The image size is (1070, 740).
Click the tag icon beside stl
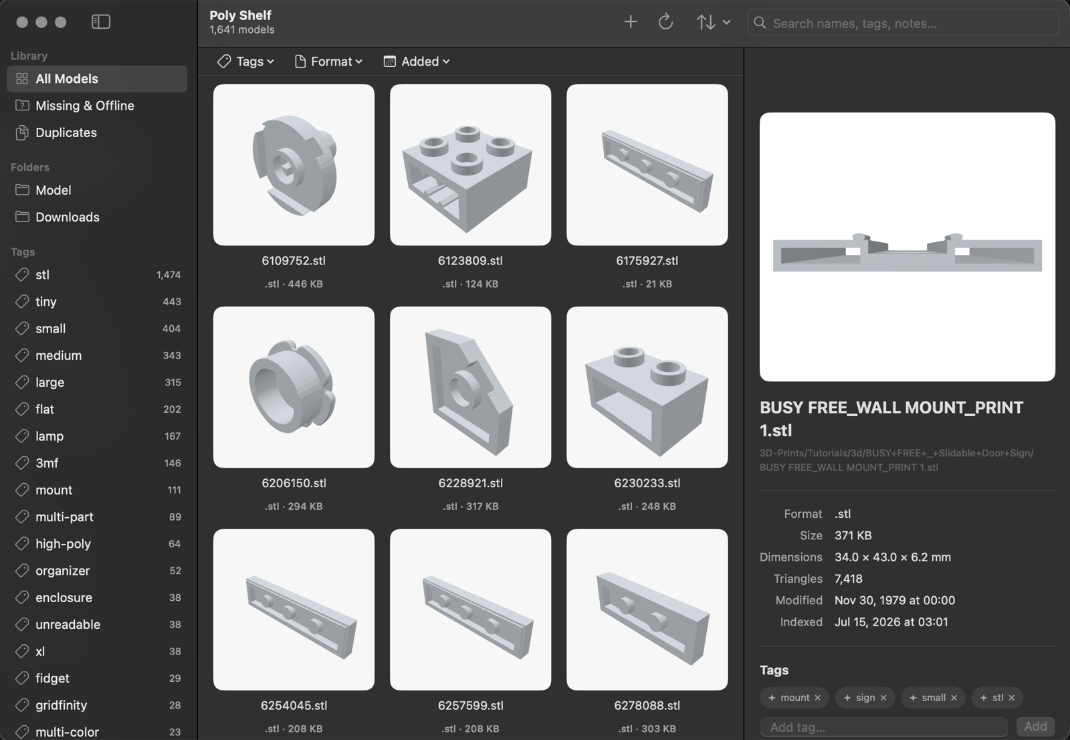[22, 275]
